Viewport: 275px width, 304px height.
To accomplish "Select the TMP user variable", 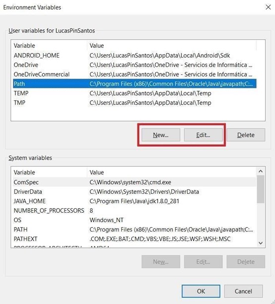I will click(x=135, y=103).
